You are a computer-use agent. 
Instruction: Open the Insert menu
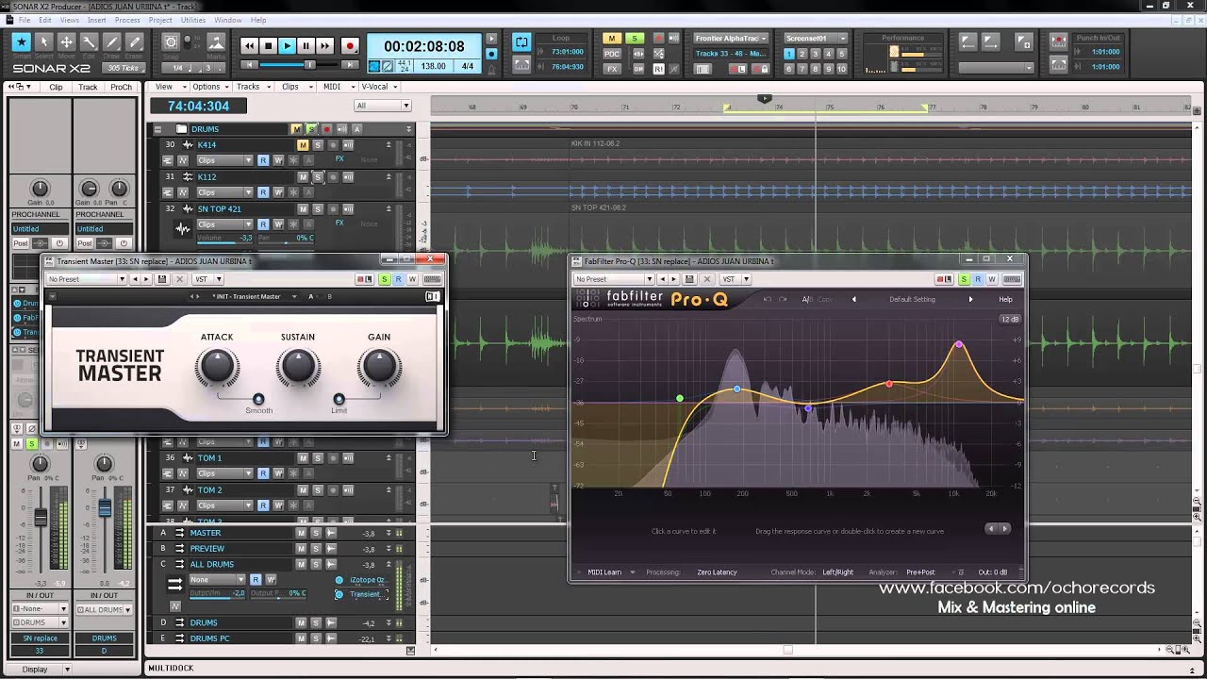[x=96, y=20]
